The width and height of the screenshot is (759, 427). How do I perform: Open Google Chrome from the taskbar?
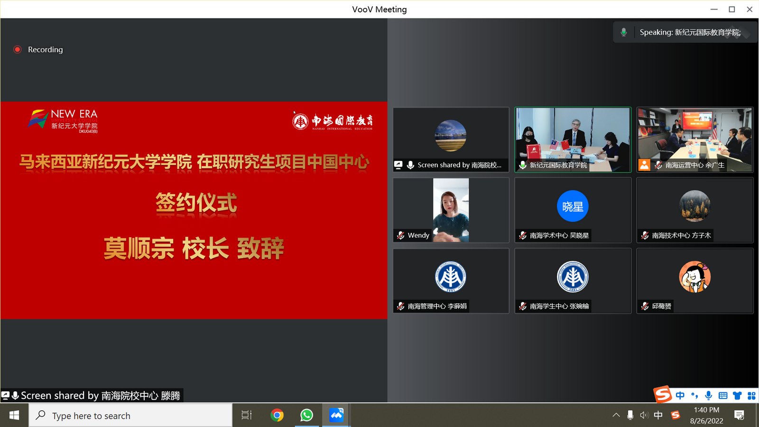click(x=277, y=415)
